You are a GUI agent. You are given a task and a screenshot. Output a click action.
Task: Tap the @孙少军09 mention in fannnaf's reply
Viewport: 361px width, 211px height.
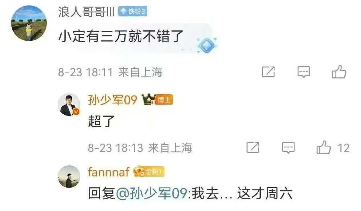click(x=152, y=194)
